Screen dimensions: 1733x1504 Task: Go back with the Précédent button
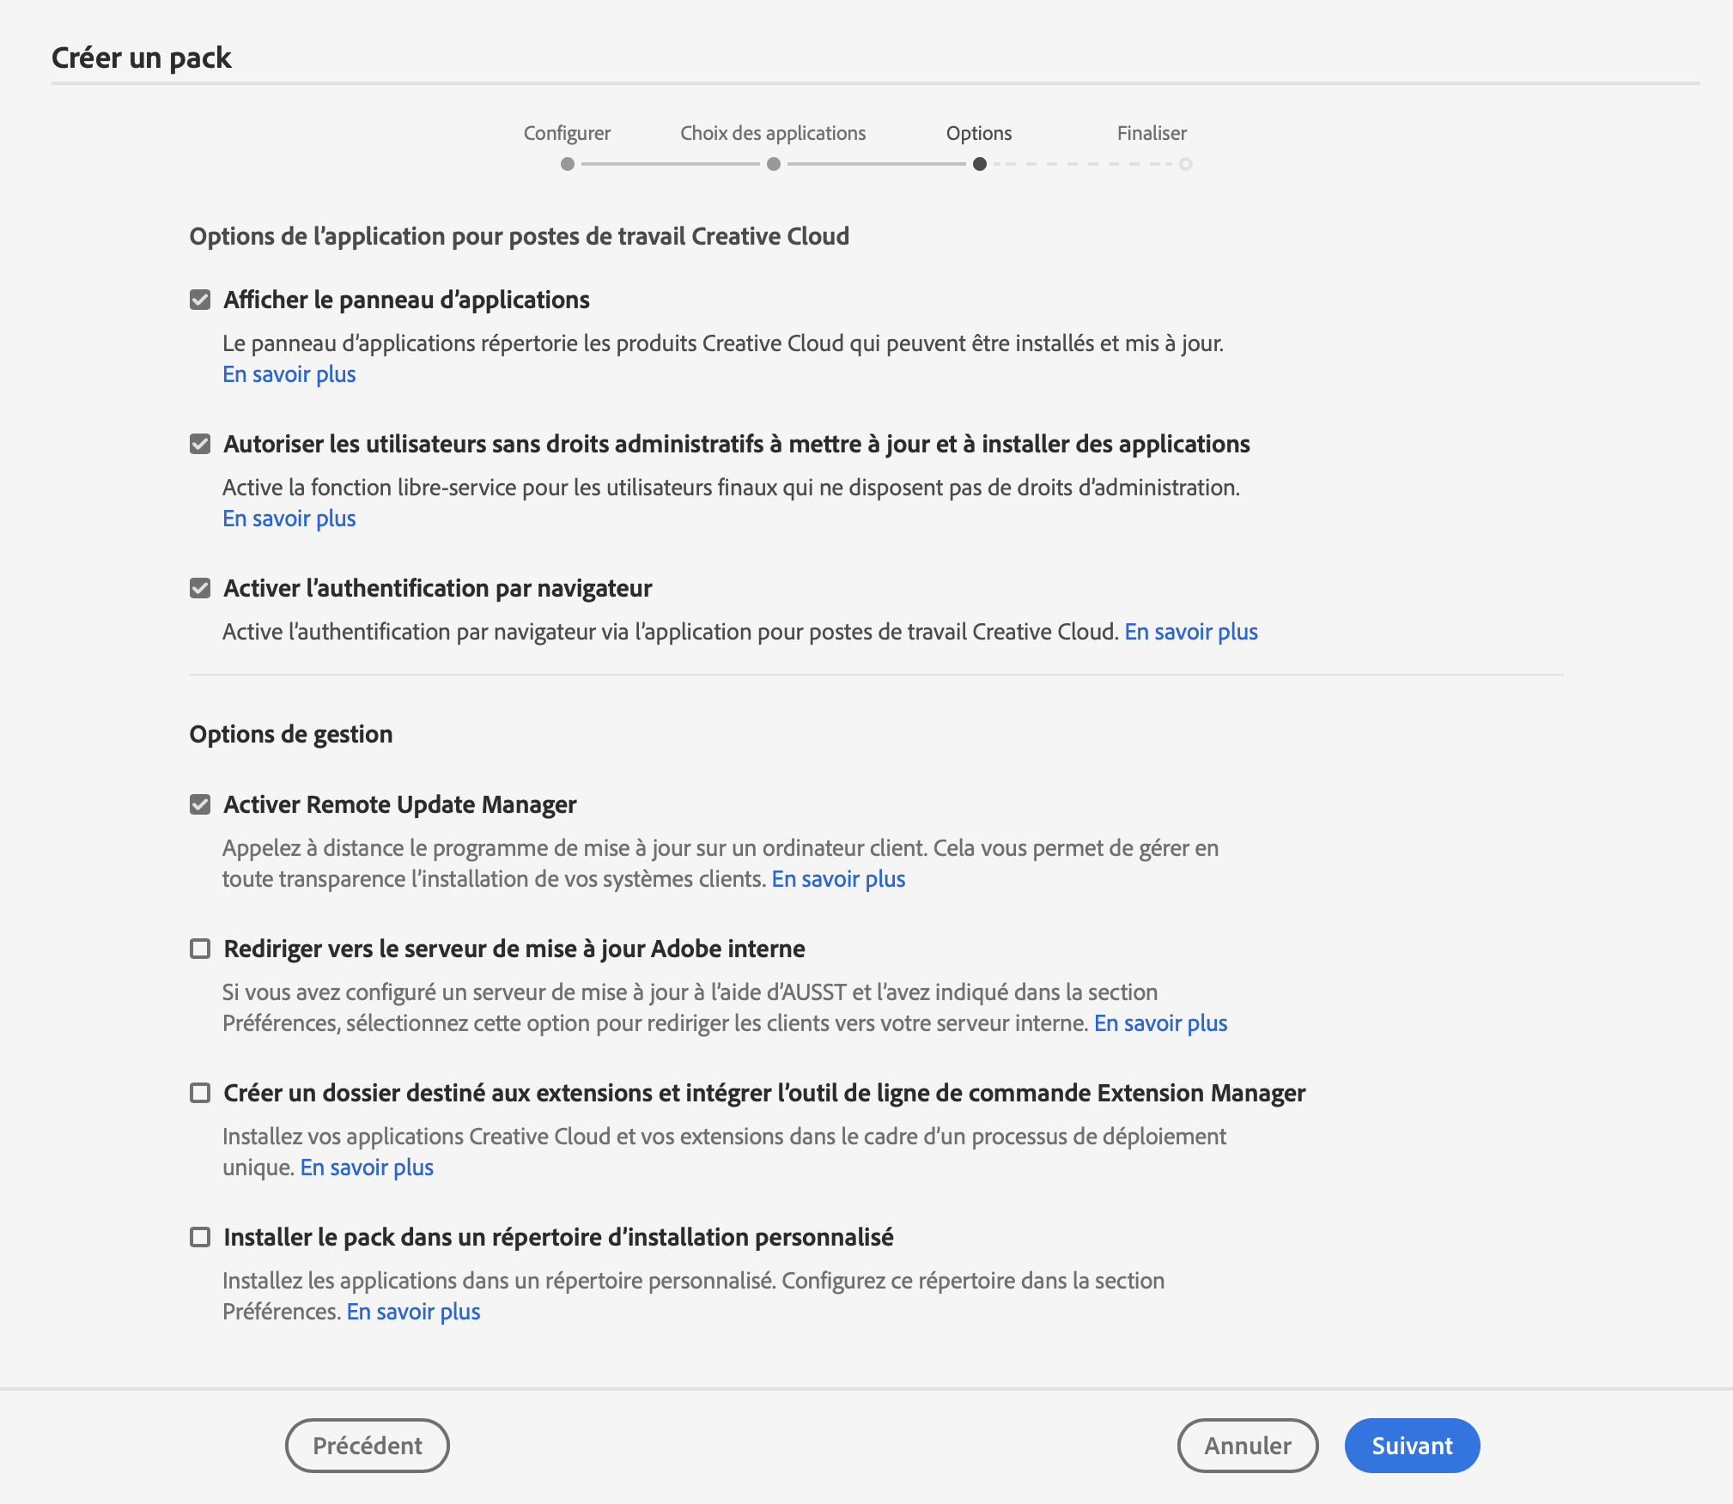(367, 1446)
